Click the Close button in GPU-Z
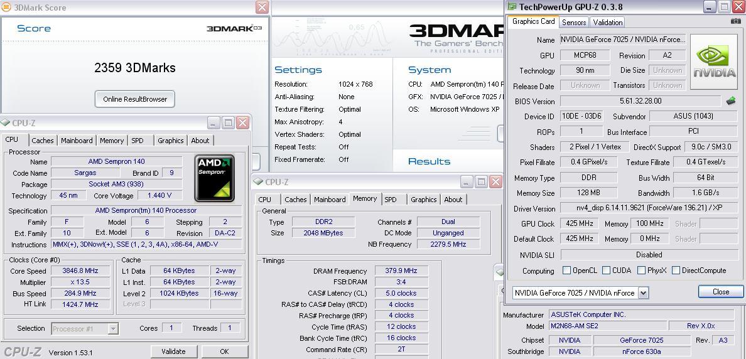The height and width of the screenshot is (359, 746). [721, 291]
